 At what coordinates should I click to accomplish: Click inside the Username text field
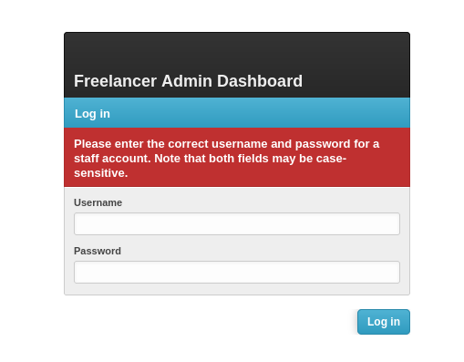point(237,223)
